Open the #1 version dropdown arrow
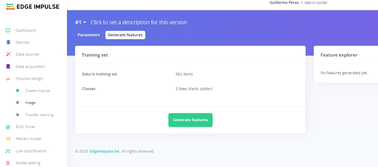378x167 pixels. 85,22
